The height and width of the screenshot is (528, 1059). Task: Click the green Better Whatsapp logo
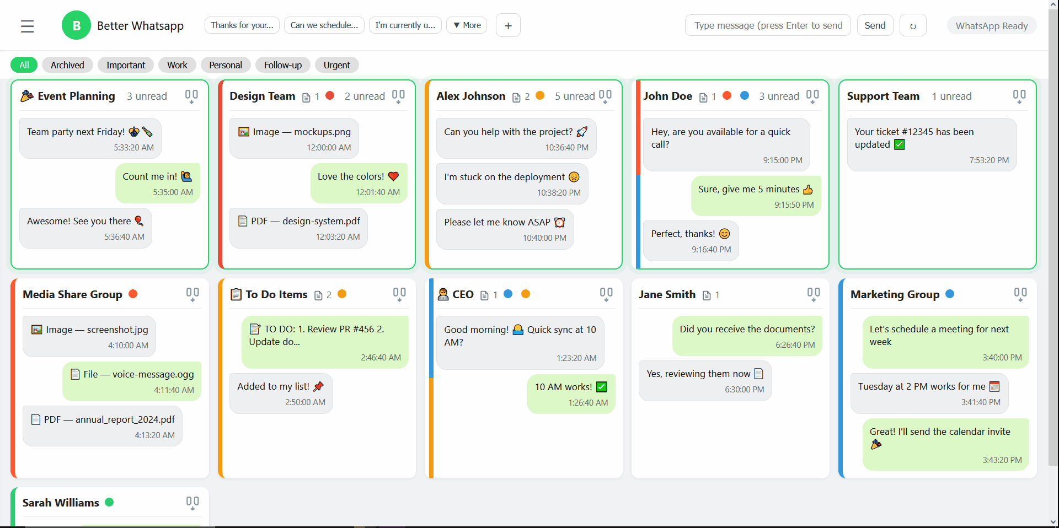tap(76, 25)
